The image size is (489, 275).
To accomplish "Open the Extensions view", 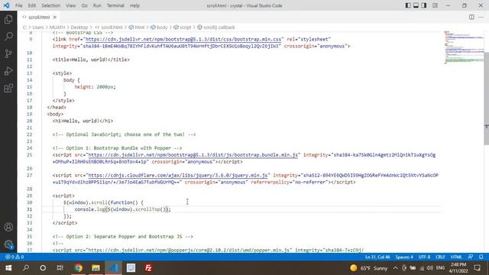I will (8, 89).
